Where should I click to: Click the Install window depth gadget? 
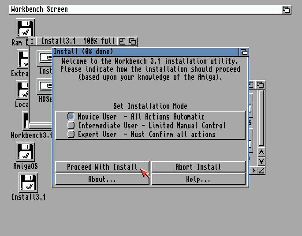point(243,52)
